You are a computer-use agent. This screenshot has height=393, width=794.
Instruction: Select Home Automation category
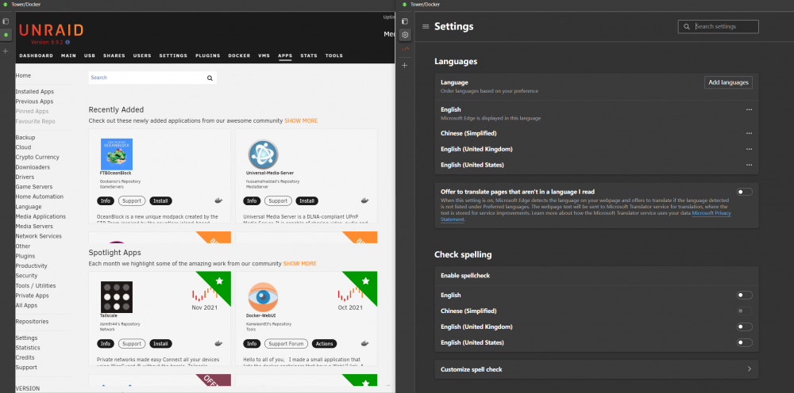[40, 196]
